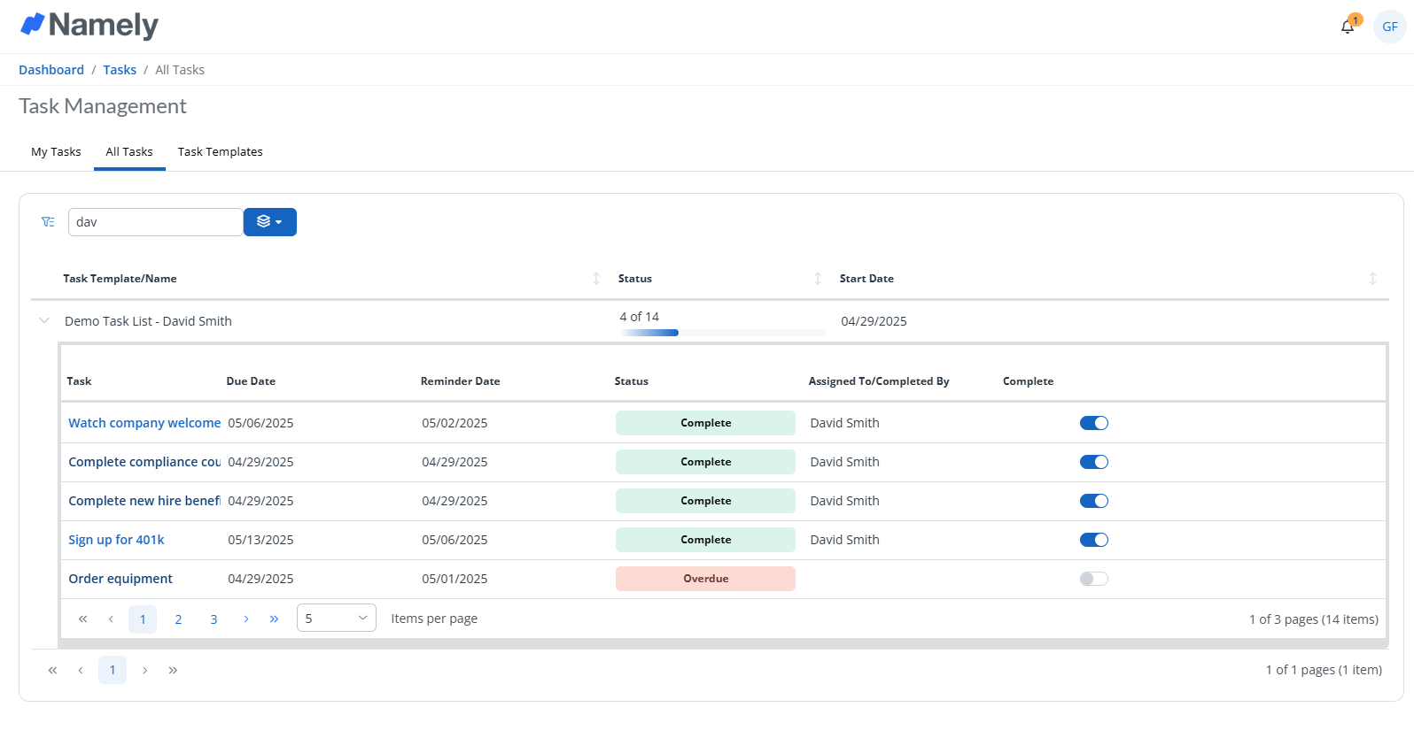Sort by Start Date column arrows
The height and width of the screenshot is (738, 1414).
click(1372, 279)
